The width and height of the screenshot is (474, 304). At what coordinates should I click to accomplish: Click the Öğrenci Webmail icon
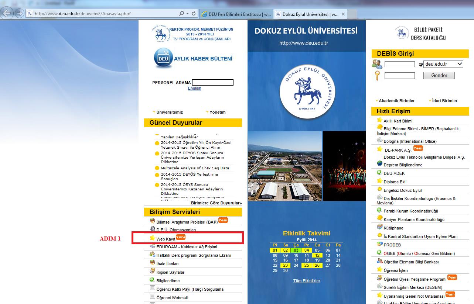click(152, 297)
